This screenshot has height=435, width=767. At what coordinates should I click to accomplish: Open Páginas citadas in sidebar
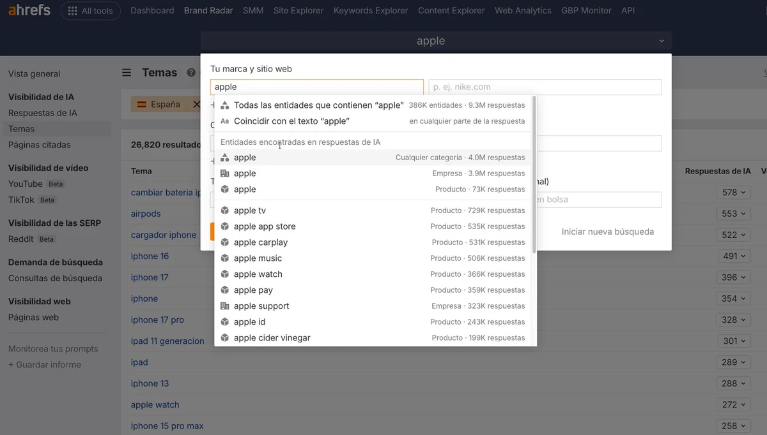[40, 145]
